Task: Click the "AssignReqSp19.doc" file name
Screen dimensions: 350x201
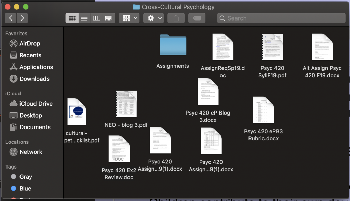Action: point(223,72)
